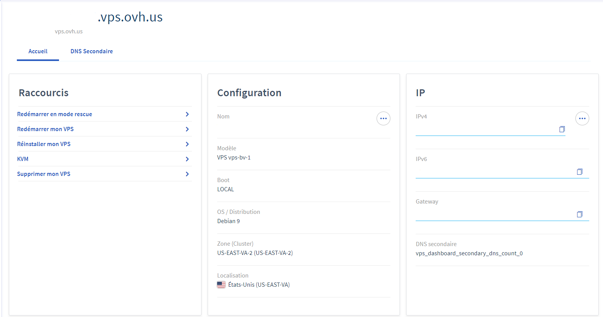This screenshot has height=317, width=603.
Task: Click the Gateway address field
Action: (502, 215)
